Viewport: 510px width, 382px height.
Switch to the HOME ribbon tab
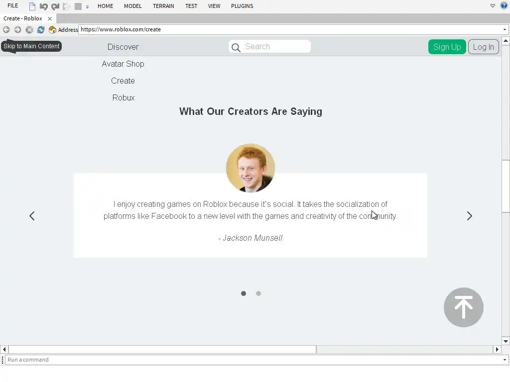106,6
